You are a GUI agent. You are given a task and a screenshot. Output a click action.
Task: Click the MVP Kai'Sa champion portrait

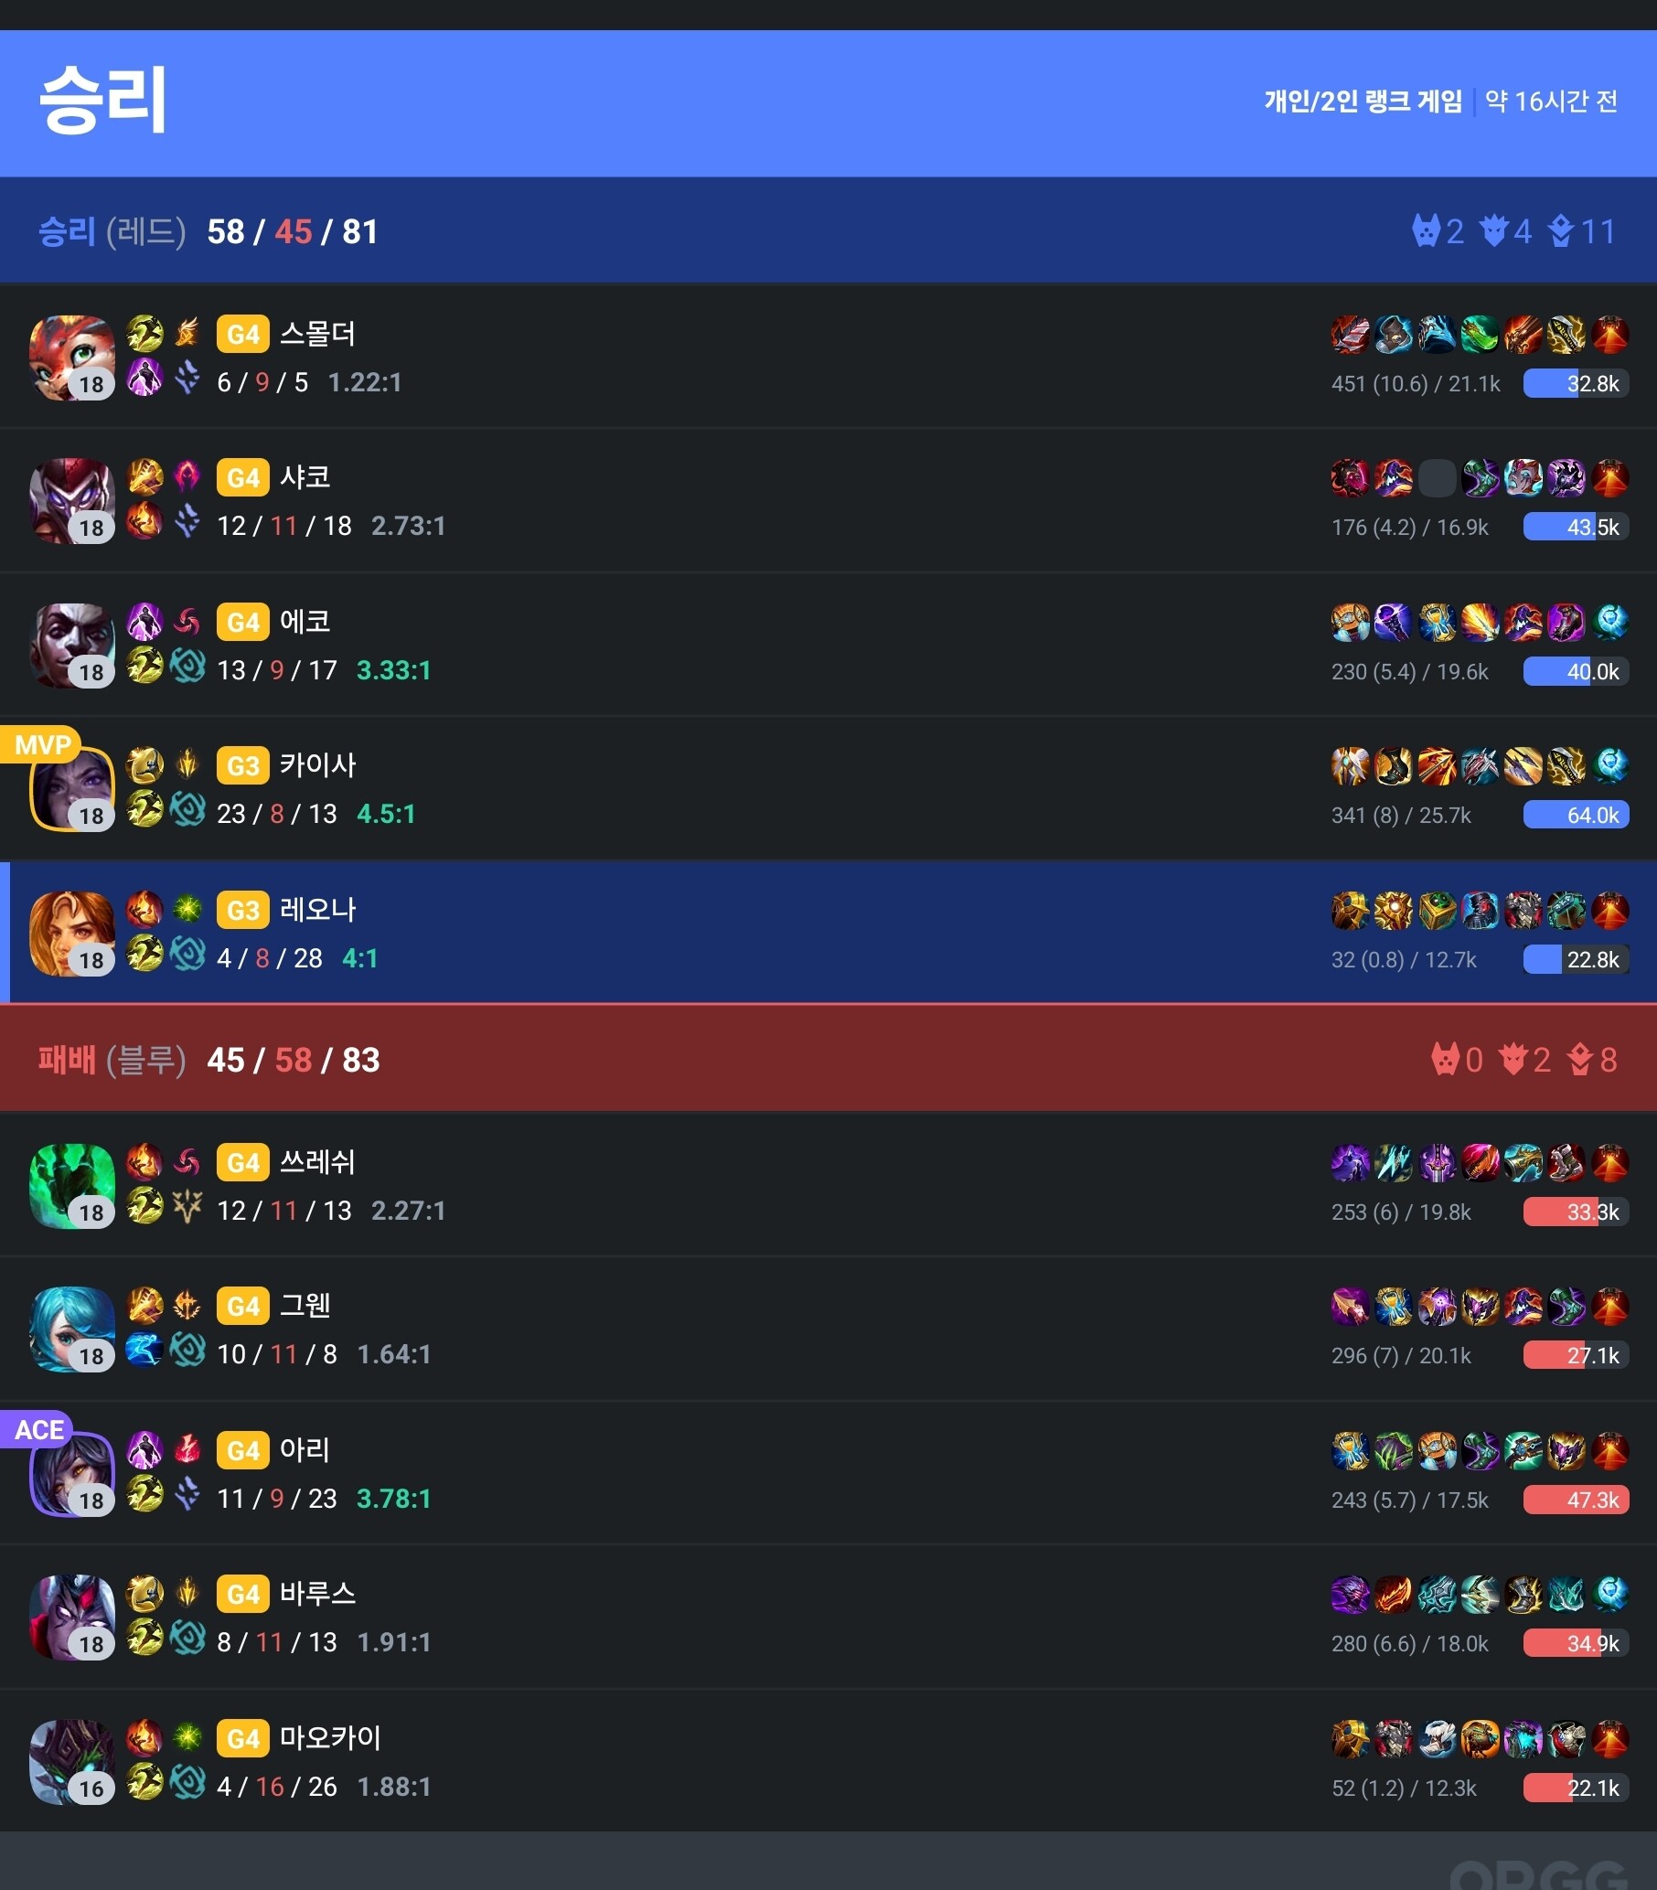coord(72,789)
